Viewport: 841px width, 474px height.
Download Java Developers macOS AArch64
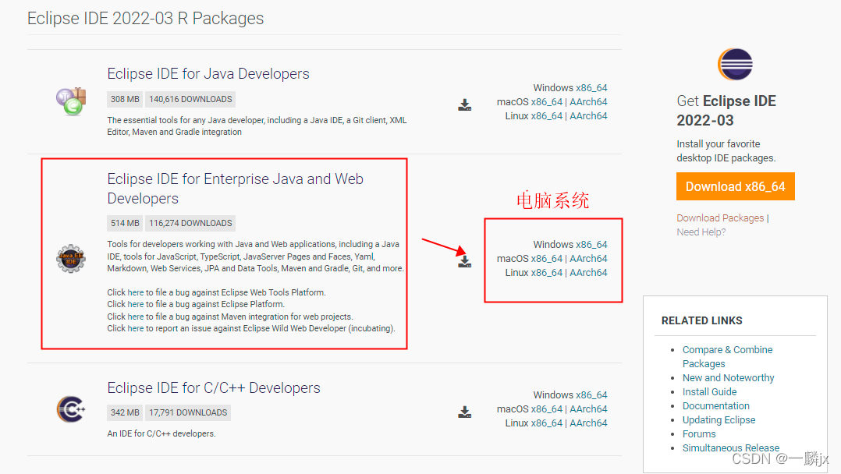[x=588, y=102]
